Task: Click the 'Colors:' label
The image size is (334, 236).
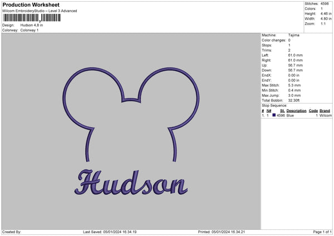Action: 310,9
